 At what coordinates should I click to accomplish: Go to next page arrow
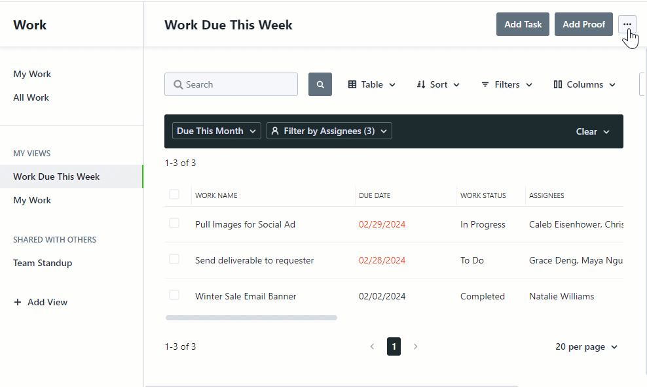416,346
